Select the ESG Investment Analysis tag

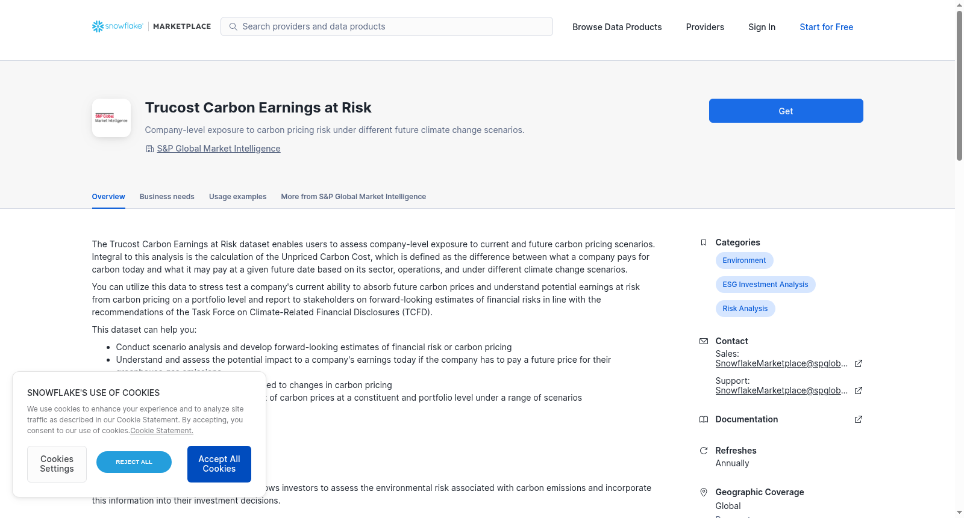pos(765,285)
